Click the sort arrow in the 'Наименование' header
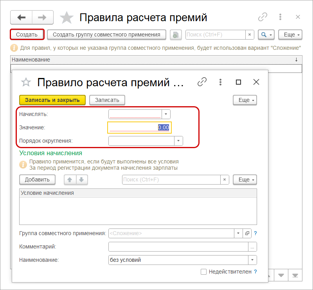The image size is (313, 290). click(296, 60)
